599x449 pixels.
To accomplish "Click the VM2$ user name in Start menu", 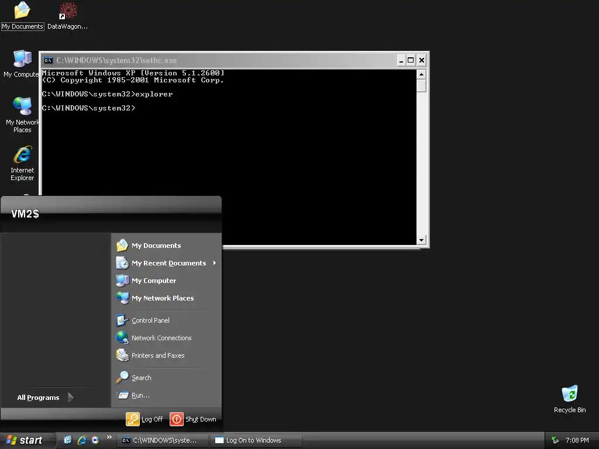I will pyautogui.click(x=25, y=214).
